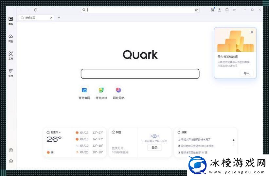Click the hot search page indicator dot
Screen dimensions: 269x176
233,140
